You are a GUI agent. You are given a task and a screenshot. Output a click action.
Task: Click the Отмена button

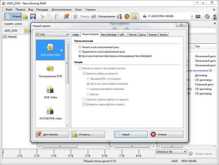click(x=166, y=134)
